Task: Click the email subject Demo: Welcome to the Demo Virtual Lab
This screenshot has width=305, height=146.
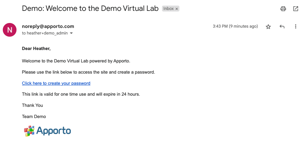Action: click(90, 9)
